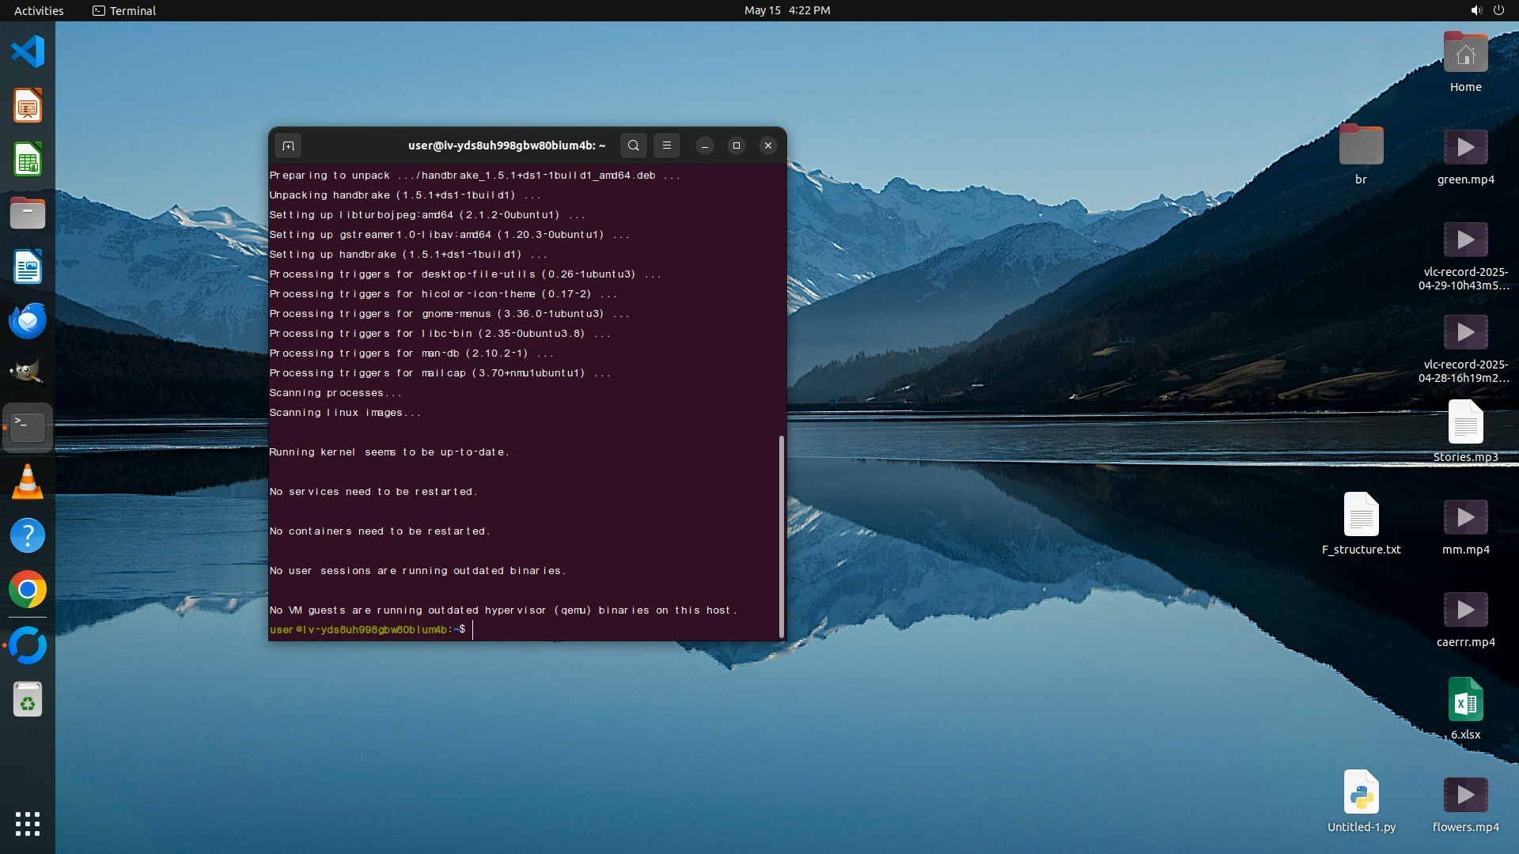The height and width of the screenshot is (854, 1519).
Task: Open new tab in terminal
Action: 288,145
